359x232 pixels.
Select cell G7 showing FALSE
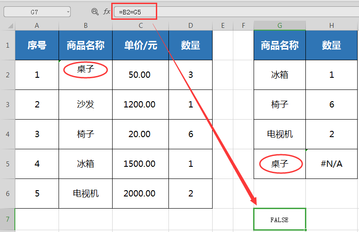coord(280,219)
